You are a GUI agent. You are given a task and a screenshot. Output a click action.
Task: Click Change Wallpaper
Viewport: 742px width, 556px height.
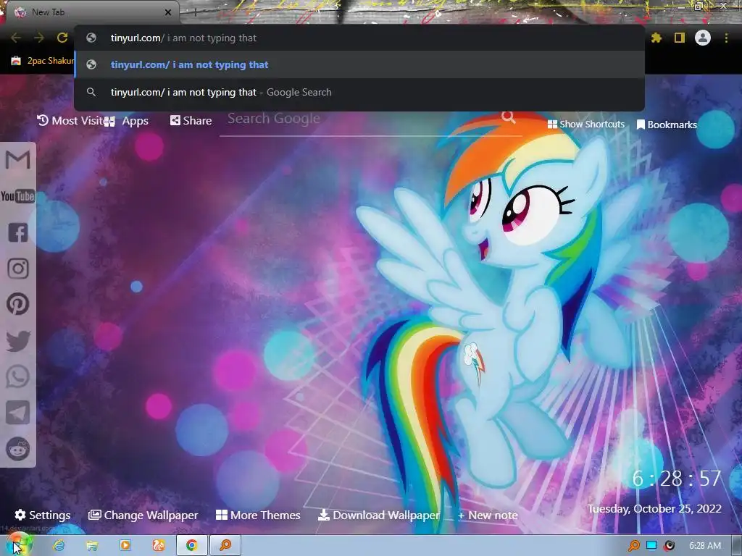(x=143, y=515)
